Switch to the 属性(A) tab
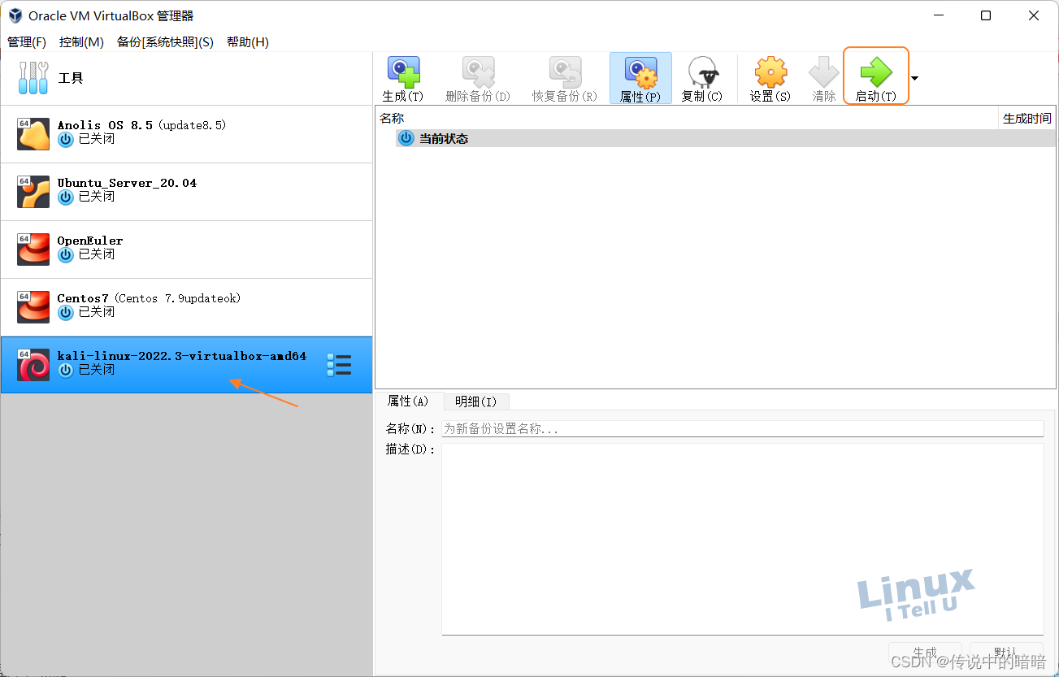 pyautogui.click(x=408, y=401)
